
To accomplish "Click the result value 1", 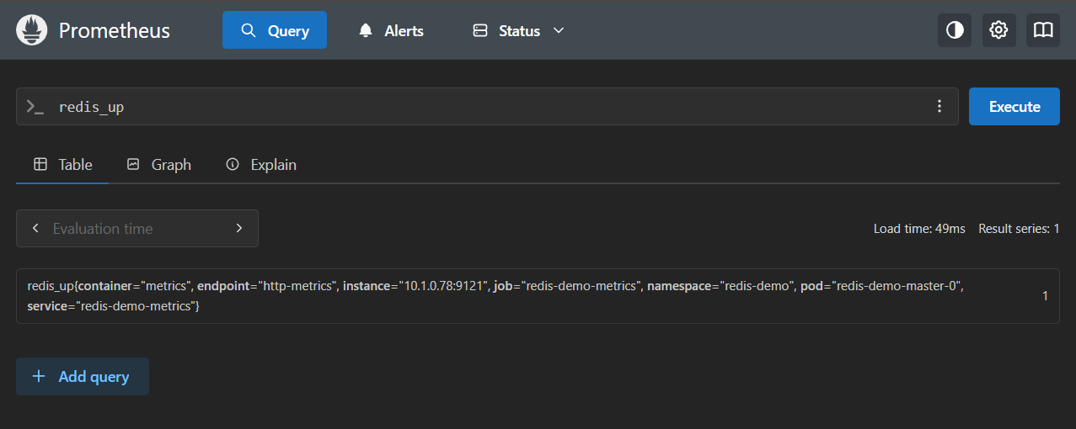I will click(1045, 296).
